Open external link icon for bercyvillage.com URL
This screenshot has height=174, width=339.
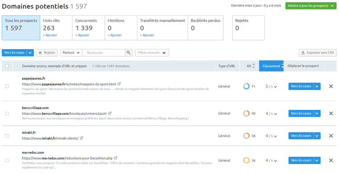(110, 113)
